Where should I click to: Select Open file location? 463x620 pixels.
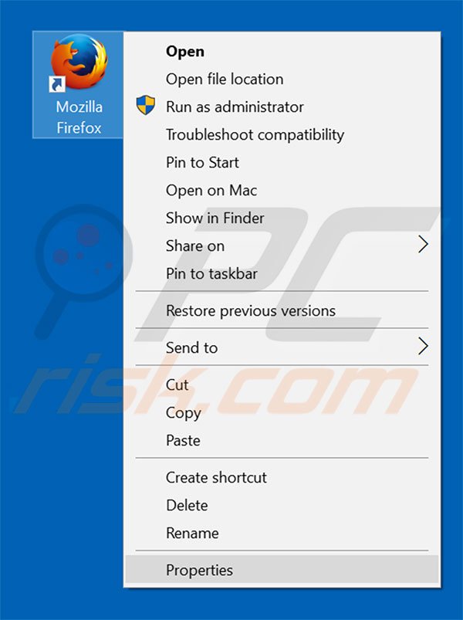282,79
